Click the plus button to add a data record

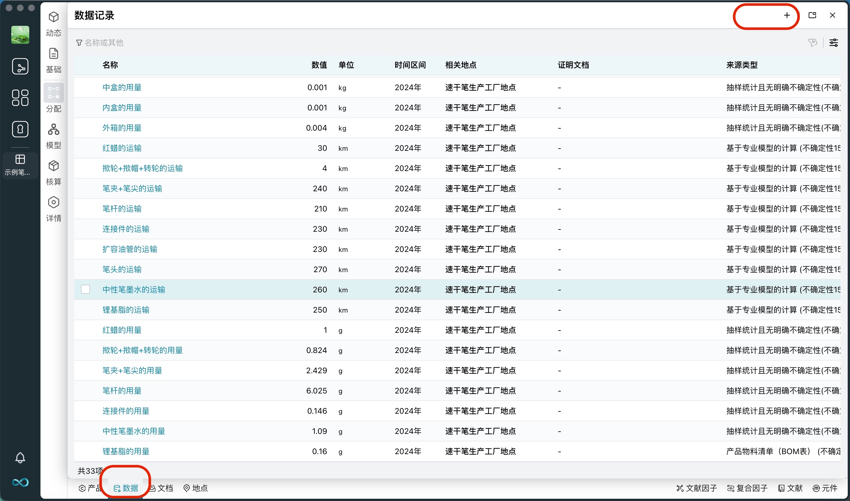[x=786, y=15]
